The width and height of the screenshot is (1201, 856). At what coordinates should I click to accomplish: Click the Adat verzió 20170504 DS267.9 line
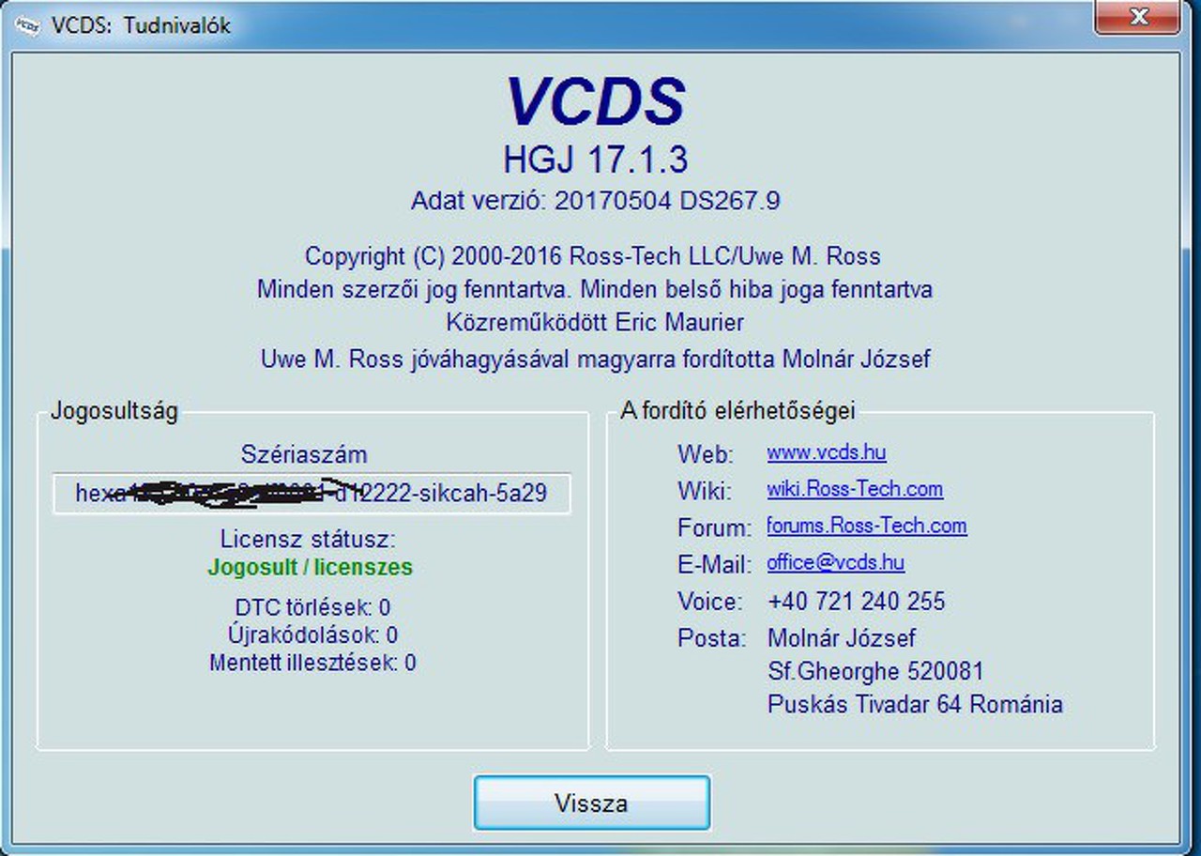pyautogui.click(x=596, y=201)
